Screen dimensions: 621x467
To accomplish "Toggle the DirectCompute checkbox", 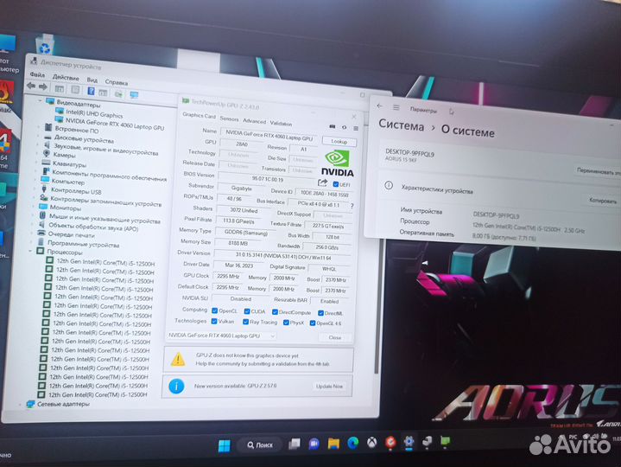I will (x=275, y=312).
